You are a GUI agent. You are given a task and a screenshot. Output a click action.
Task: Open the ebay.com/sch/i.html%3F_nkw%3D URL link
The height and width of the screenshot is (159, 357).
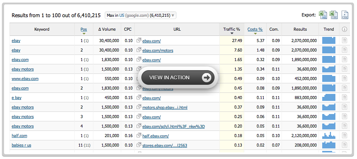pyautogui.click(x=174, y=126)
